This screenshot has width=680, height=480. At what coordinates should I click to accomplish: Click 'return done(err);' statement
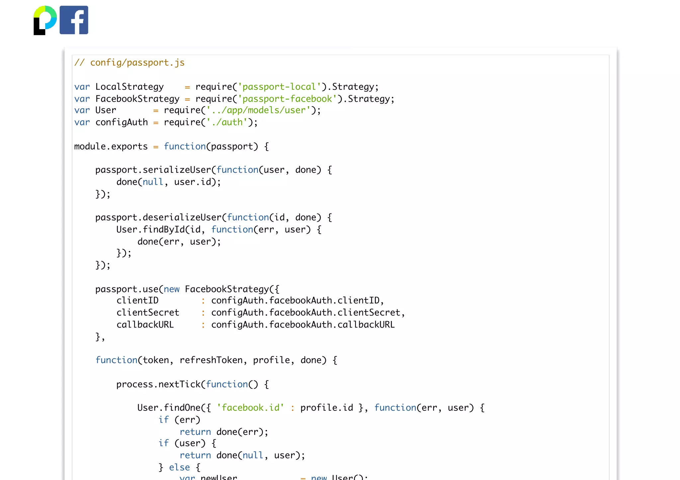tap(223, 432)
